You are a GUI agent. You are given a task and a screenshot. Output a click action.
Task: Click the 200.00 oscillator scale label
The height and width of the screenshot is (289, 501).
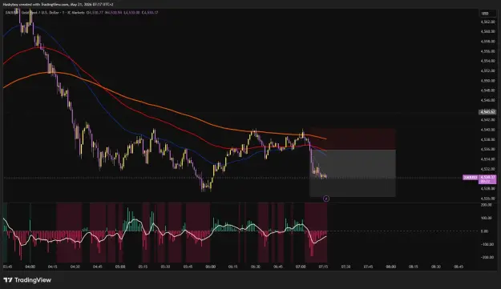487,205
